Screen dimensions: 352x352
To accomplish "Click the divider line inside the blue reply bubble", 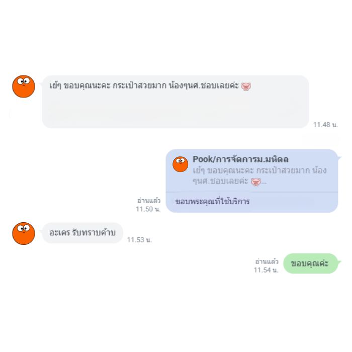I will [252, 192].
